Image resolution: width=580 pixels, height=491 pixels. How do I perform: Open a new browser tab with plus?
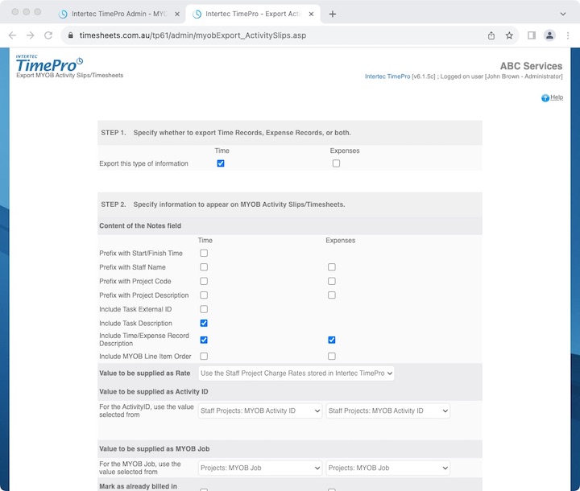(333, 14)
